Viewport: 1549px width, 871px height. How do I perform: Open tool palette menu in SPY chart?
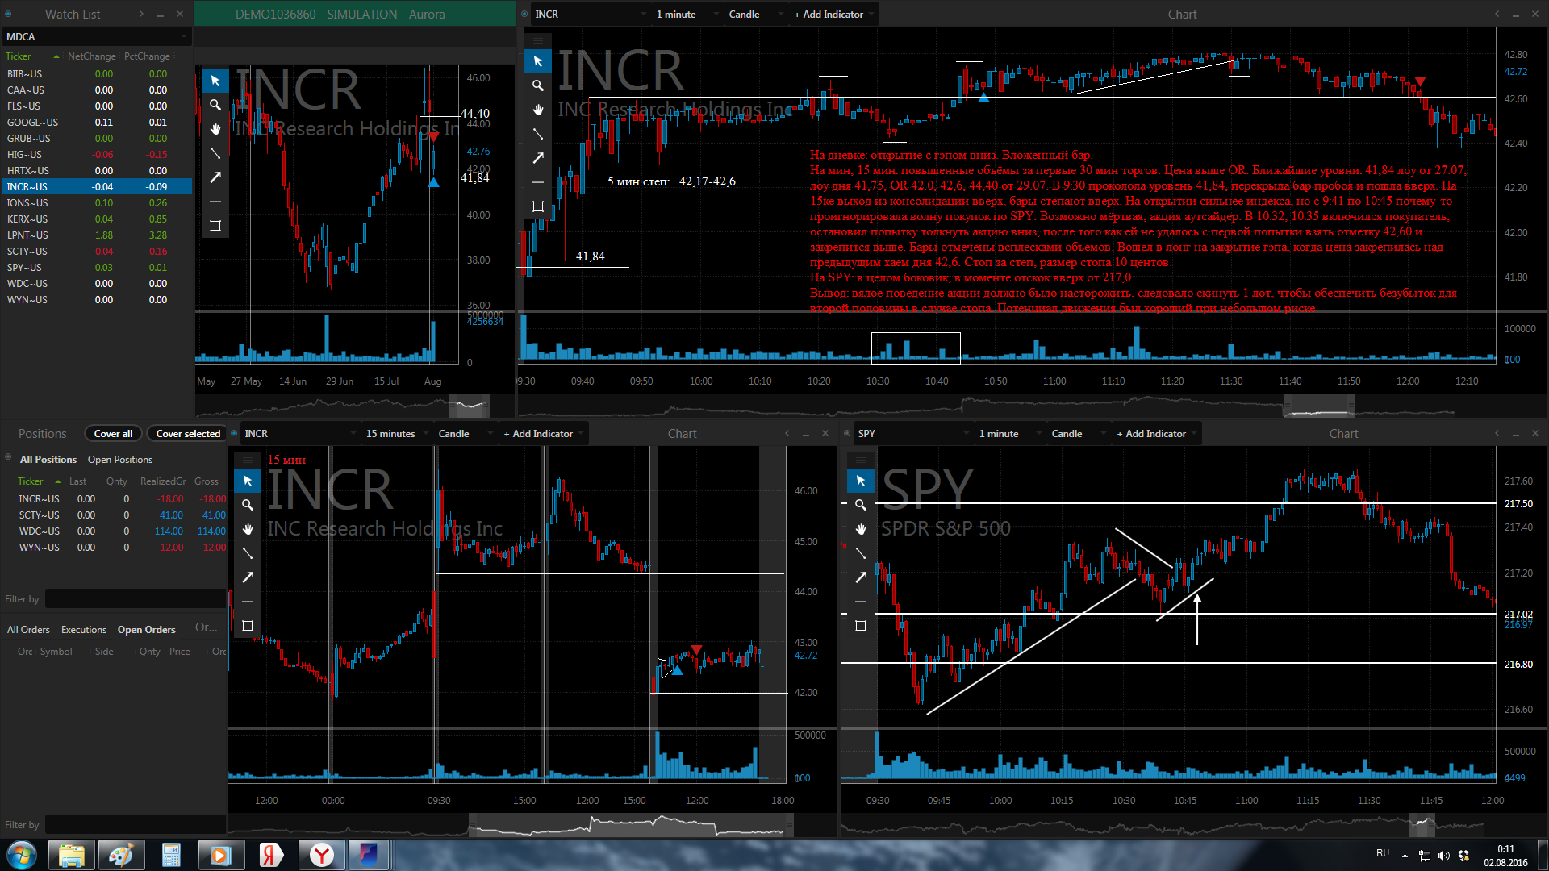coord(861,459)
